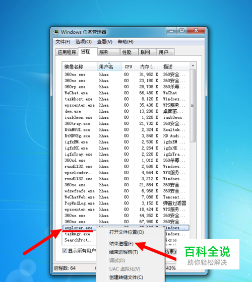Select the WeChatWeb.exe process row
This screenshot has width=252, height=282.
(125, 197)
